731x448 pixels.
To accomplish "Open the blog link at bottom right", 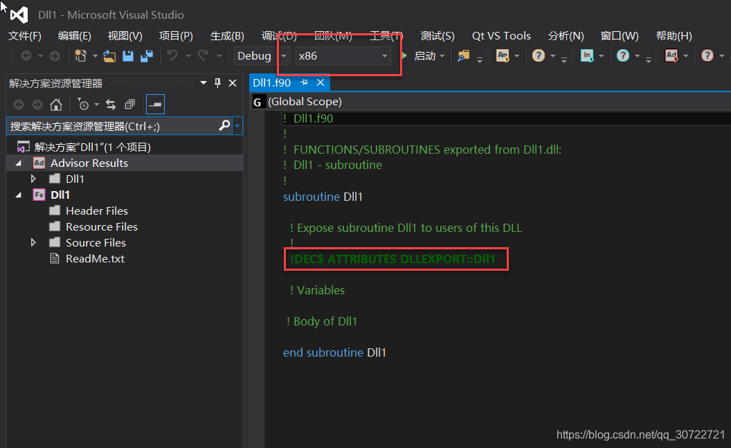I will pos(640,434).
